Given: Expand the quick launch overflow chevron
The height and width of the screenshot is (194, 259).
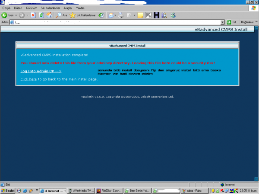Looking at the screenshot, I should click(x=37, y=190).
